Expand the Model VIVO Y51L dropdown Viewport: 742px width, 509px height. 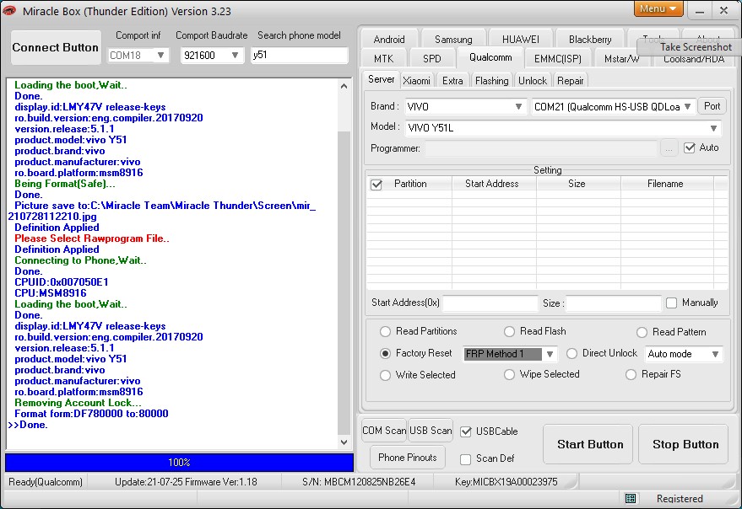pyautogui.click(x=563, y=128)
